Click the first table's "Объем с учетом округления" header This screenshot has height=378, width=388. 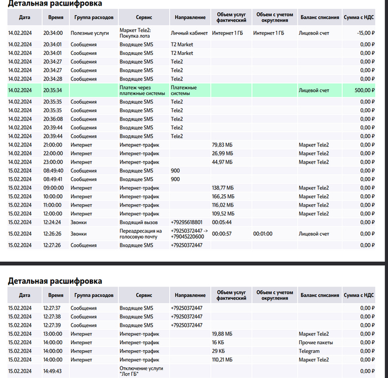click(275, 17)
